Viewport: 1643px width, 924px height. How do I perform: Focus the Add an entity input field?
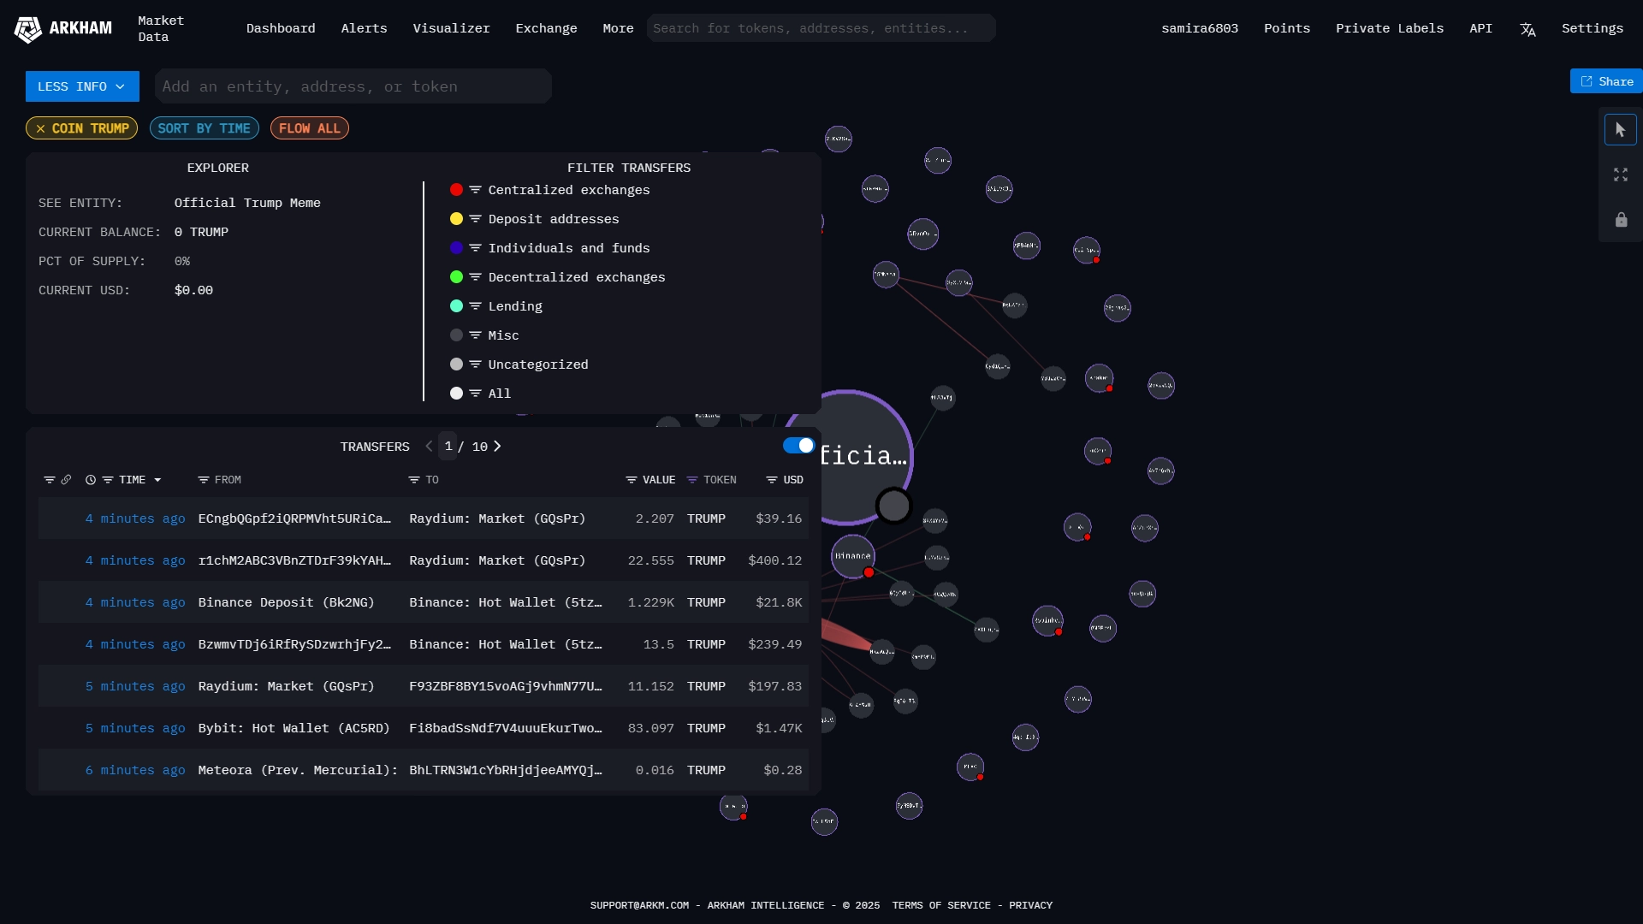353,86
